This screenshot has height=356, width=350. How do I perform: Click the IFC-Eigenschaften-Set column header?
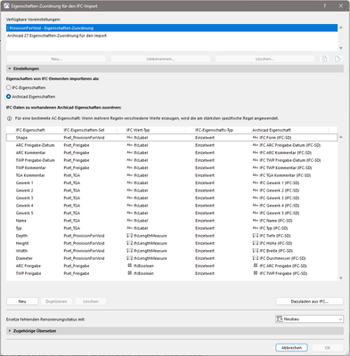point(90,130)
